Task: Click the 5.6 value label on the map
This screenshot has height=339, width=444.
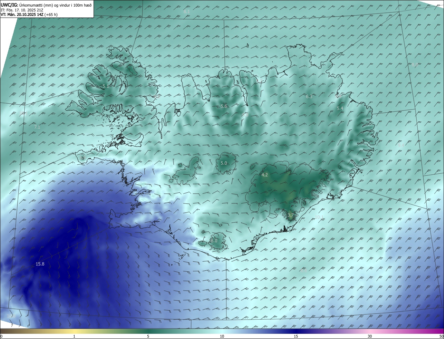Action: coord(224,106)
